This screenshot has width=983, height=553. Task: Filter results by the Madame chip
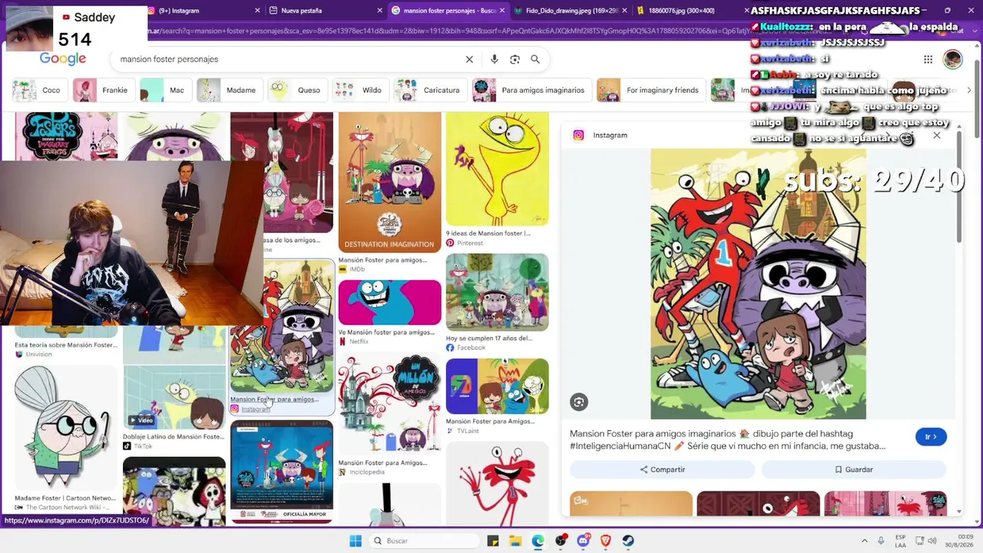pyautogui.click(x=228, y=90)
